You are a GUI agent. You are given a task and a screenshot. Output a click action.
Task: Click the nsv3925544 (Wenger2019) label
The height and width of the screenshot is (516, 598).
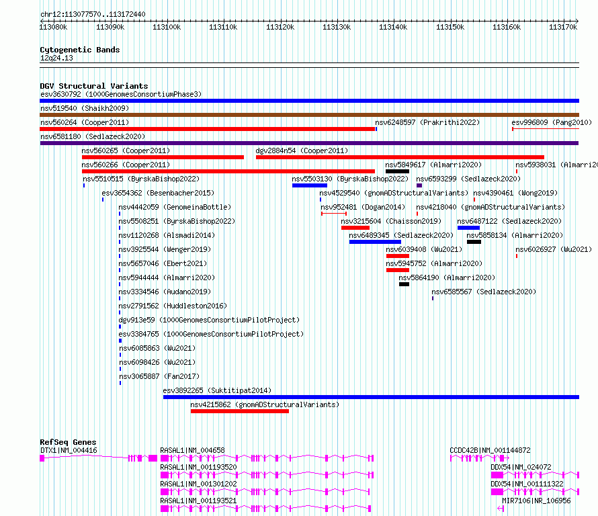[x=165, y=249]
